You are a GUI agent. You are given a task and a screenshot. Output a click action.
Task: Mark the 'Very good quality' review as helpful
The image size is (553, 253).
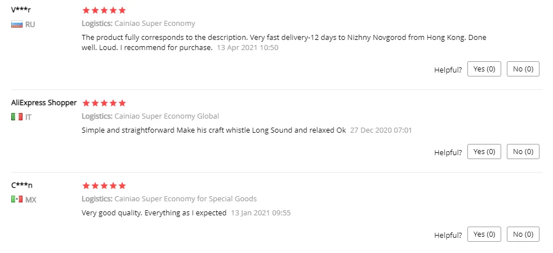[484, 234]
